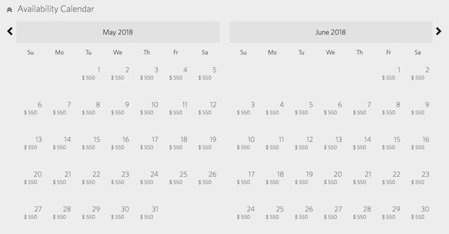Choose June 13 date cell
Image resolution: width=449 pixels, height=234 pixels.
pos(331,143)
